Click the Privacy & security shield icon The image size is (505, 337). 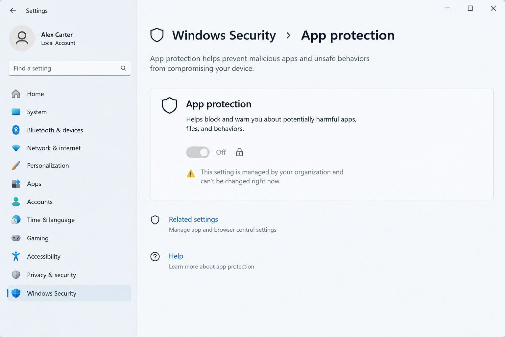[16, 275]
